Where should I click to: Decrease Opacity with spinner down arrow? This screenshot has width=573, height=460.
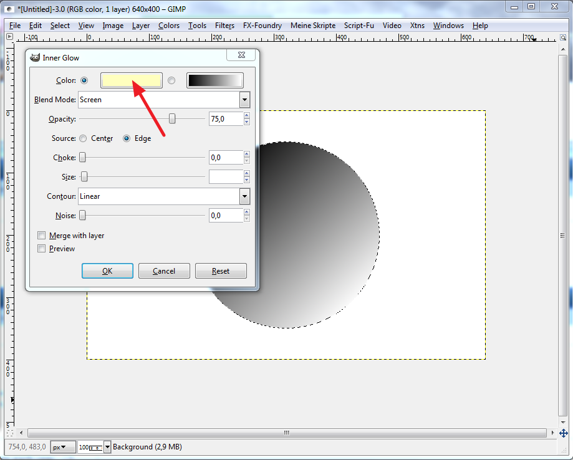point(247,122)
